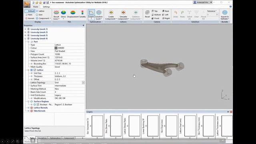
Task: Set the camera to Back view
Action: 166,11
